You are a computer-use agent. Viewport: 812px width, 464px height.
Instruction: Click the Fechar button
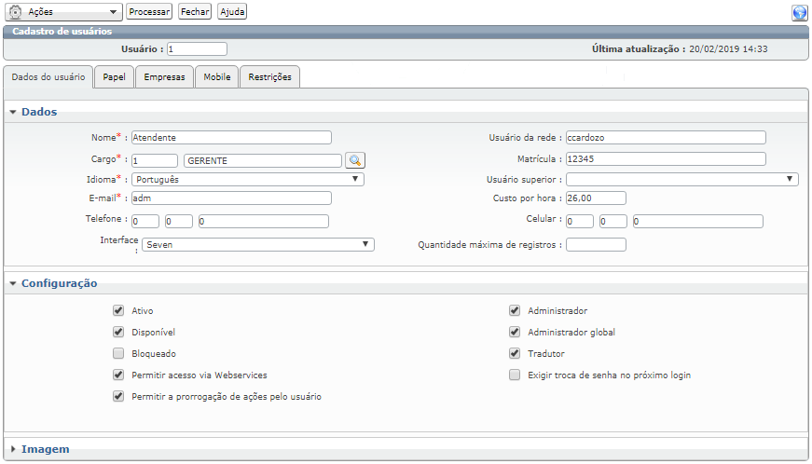click(x=195, y=11)
